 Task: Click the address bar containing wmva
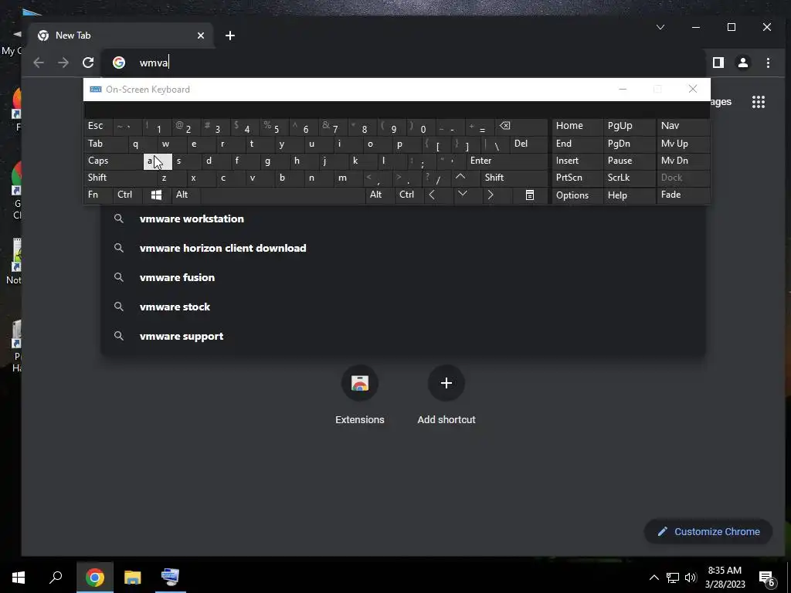point(403,63)
